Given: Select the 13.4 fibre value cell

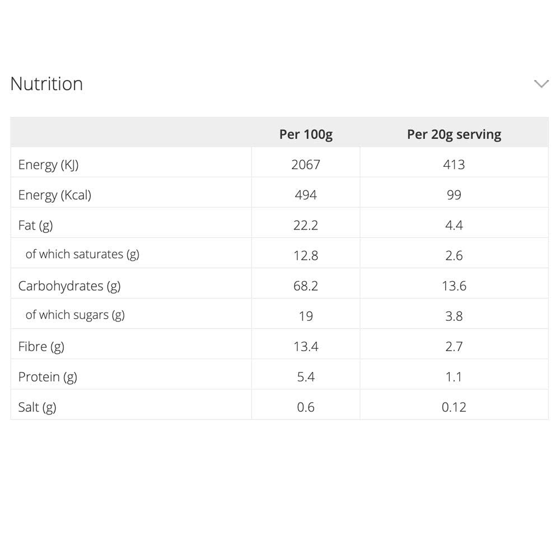Looking at the screenshot, I should pos(306,347).
